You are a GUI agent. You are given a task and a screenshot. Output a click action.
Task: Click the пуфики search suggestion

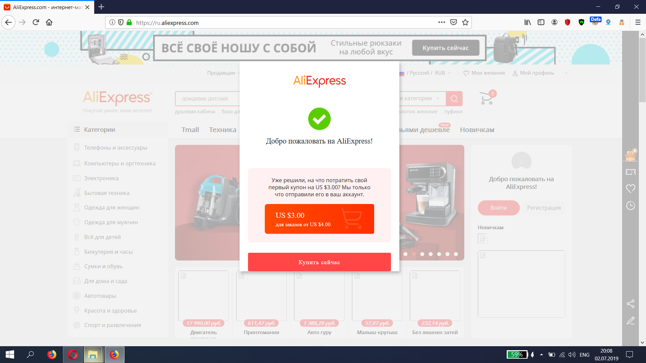pyautogui.click(x=453, y=112)
